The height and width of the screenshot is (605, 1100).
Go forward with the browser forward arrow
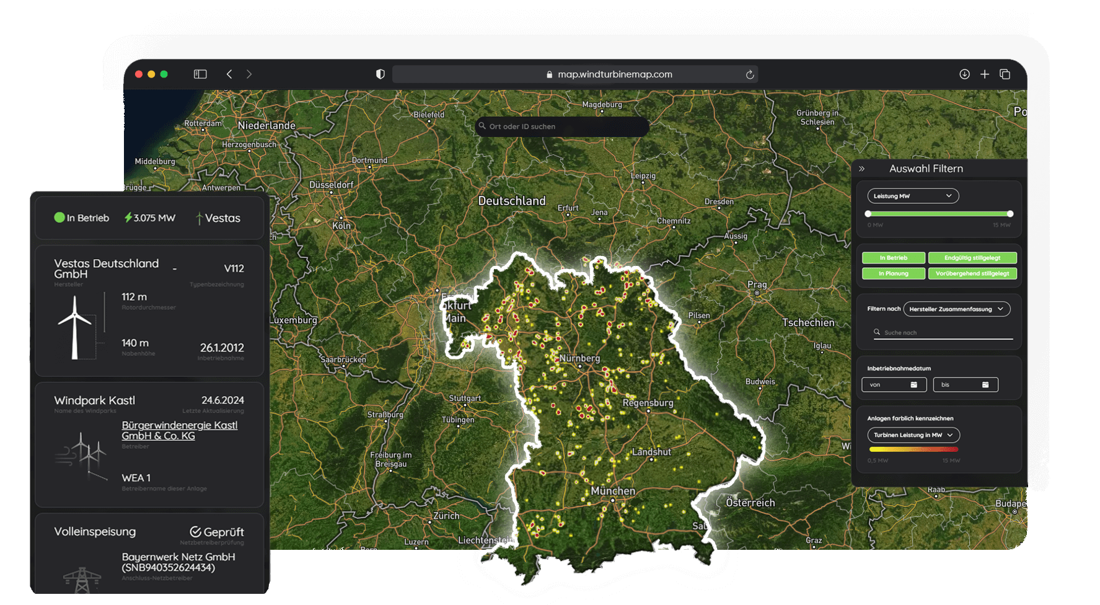click(x=249, y=74)
